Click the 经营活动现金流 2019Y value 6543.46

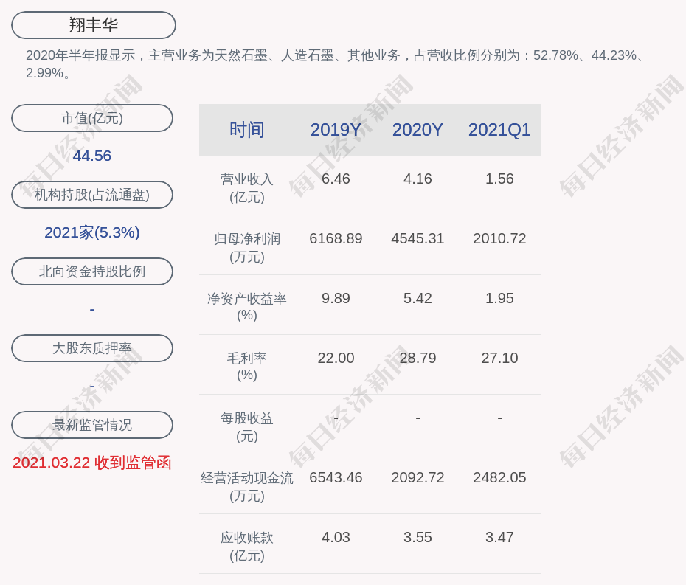336,477
